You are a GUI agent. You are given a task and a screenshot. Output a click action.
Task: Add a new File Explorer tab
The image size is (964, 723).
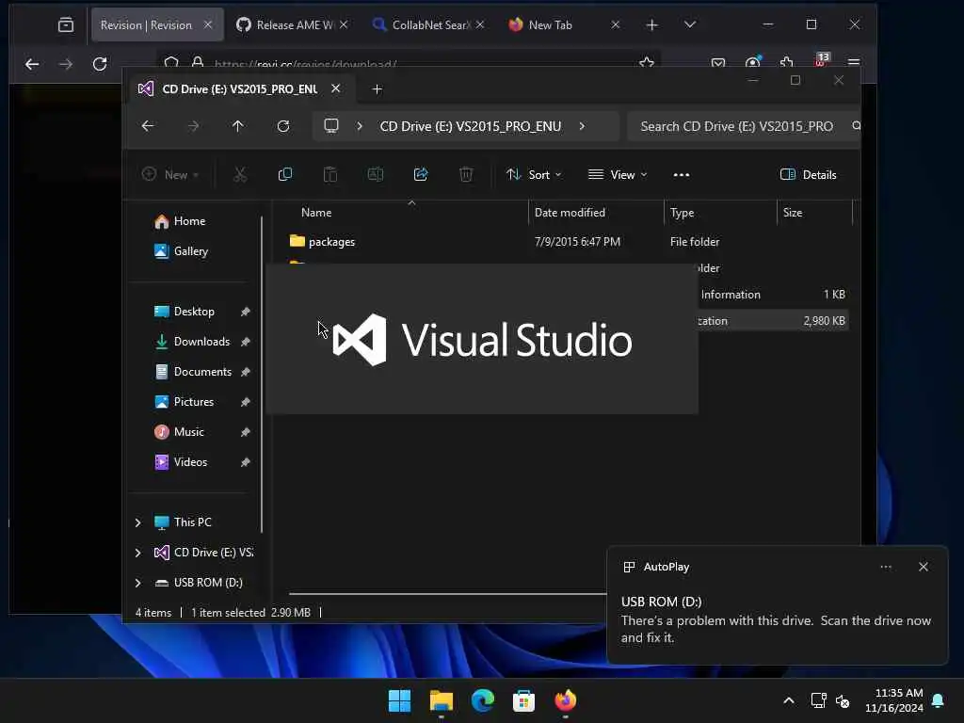tap(377, 89)
